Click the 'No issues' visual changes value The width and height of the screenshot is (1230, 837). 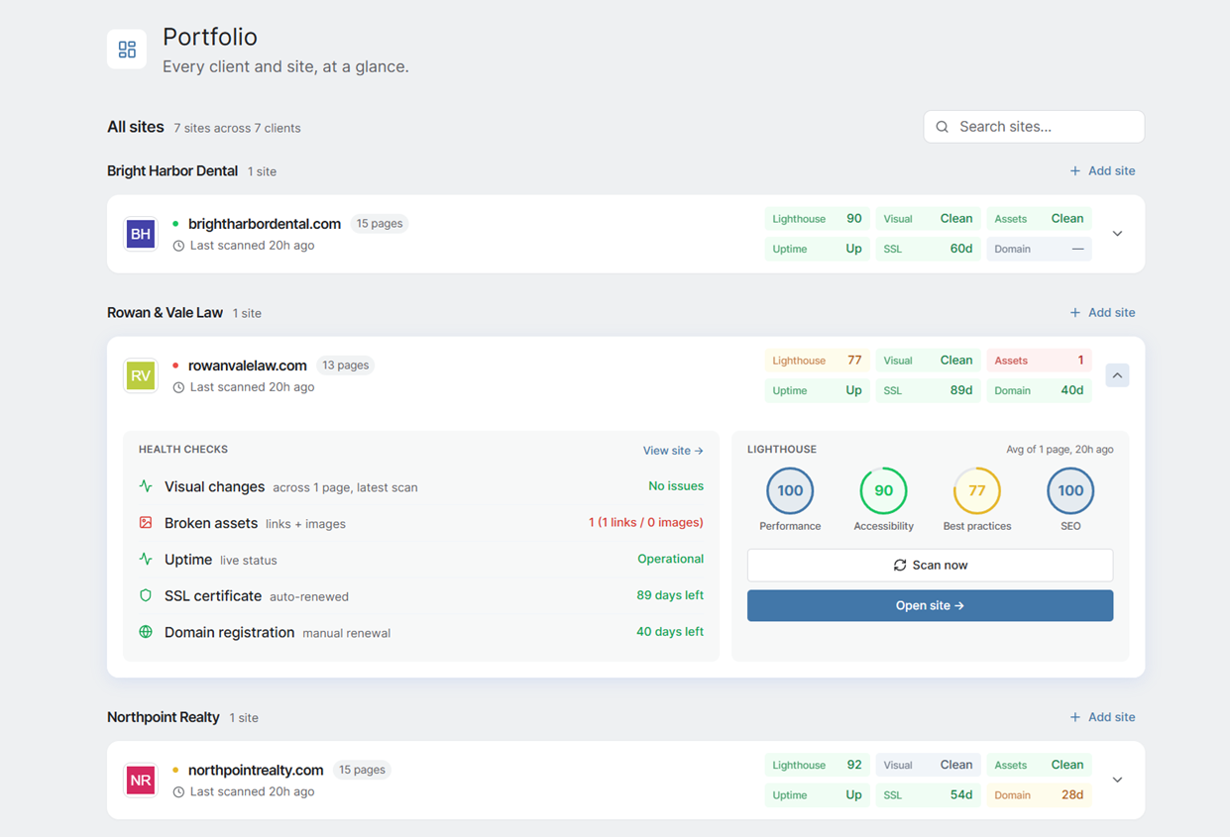pos(676,486)
